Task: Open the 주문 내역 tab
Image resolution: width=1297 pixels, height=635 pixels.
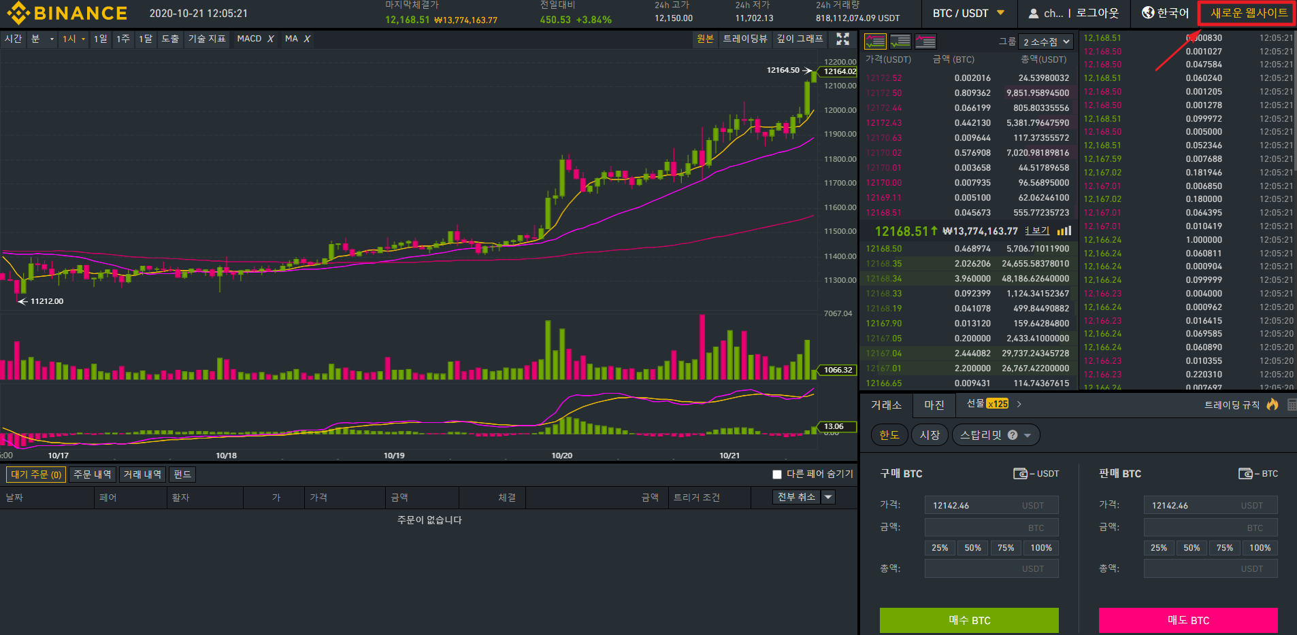Action: (x=93, y=475)
